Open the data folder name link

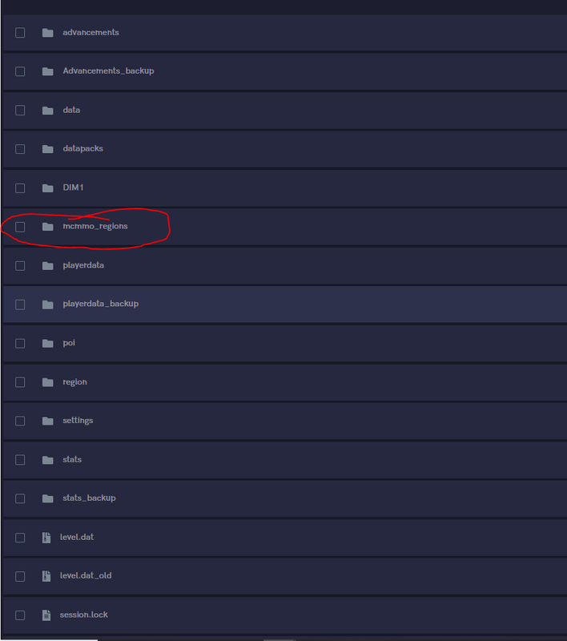point(71,110)
